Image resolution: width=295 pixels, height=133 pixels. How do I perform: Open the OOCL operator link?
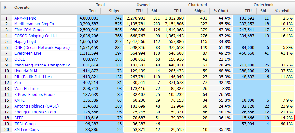[19, 59]
